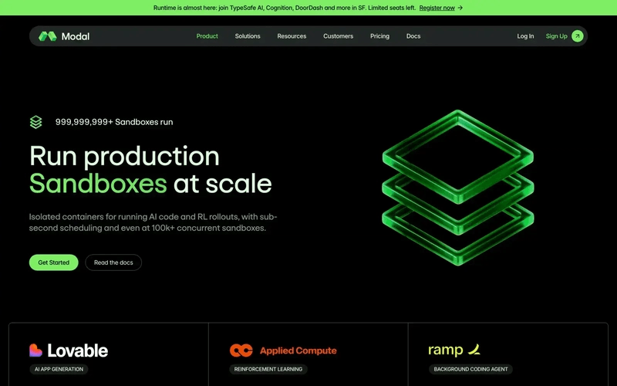Click the Get Started button

pos(53,262)
